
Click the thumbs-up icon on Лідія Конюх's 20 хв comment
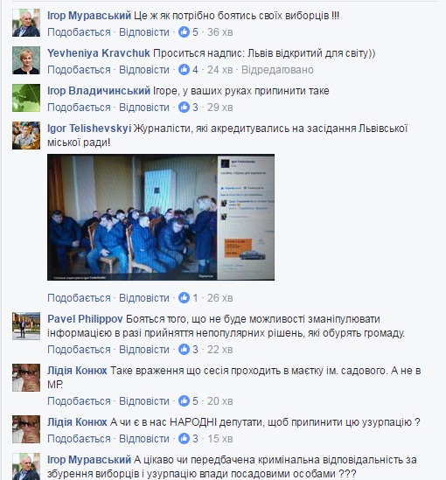pos(184,401)
